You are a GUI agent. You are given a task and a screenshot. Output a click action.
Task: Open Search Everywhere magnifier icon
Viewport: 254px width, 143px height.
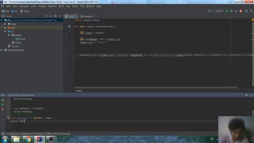pyautogui.click(x=251, y=11)
